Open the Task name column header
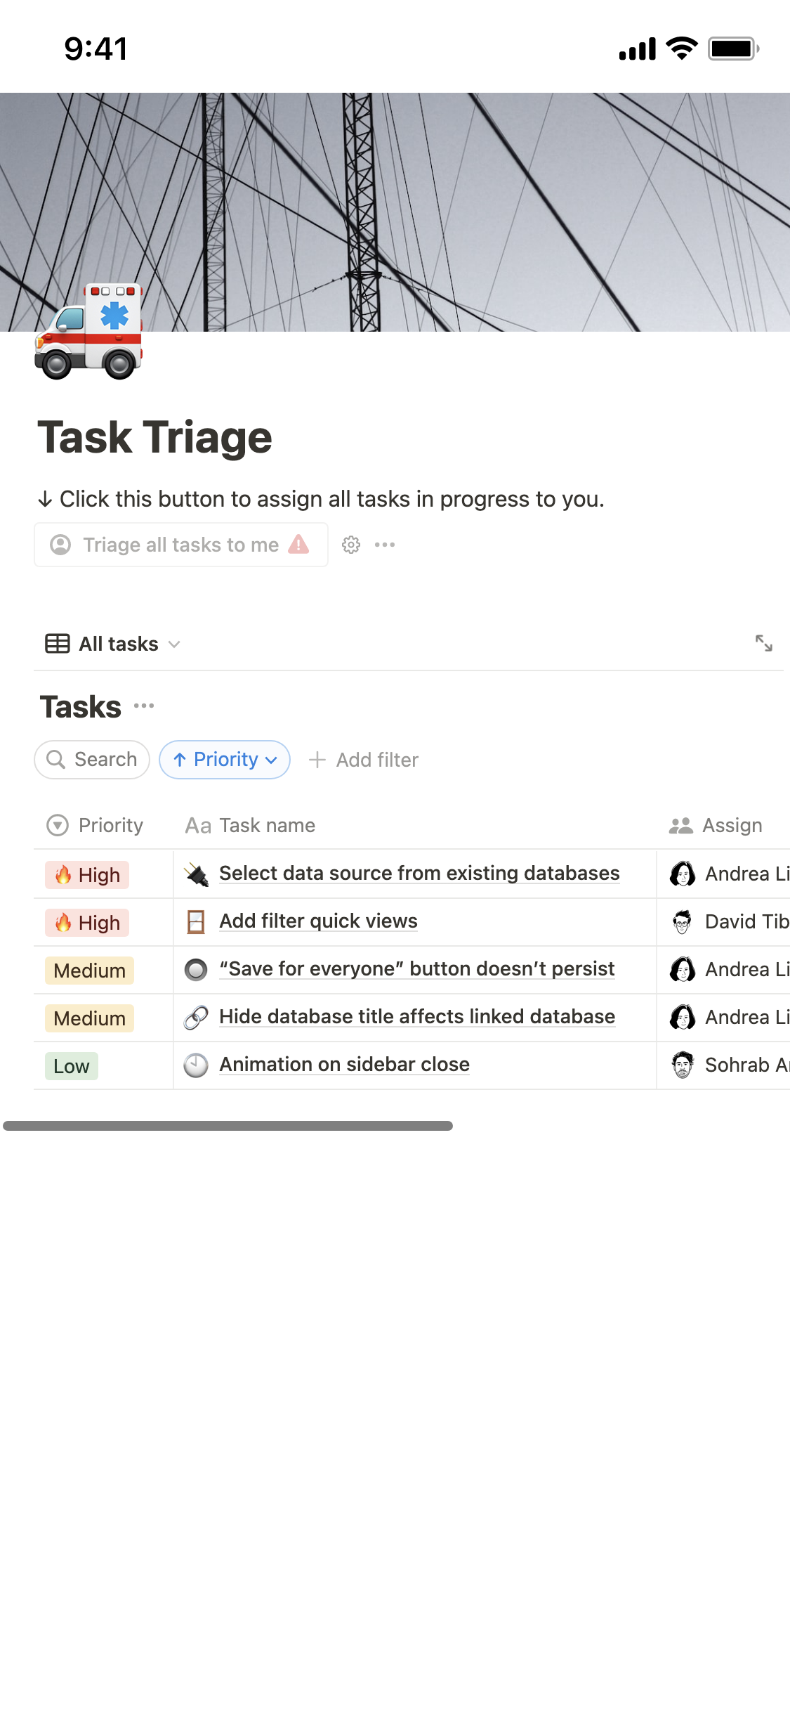The width and height of the screenshot is (790, 1712). click(x=251, y=825)
